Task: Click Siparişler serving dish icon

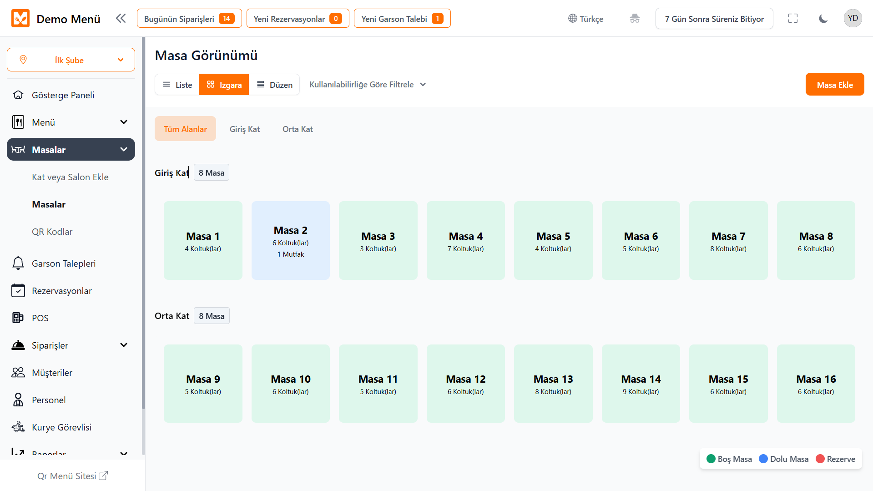Action: 18,345
